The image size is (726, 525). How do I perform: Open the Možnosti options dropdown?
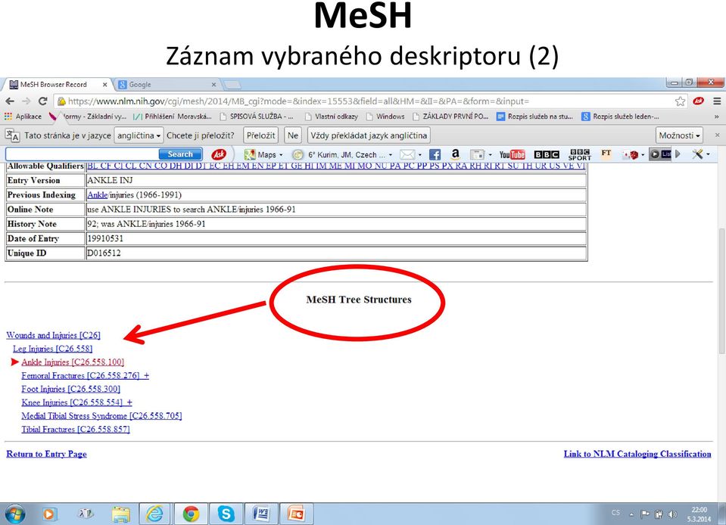pyautogui.click(x=679, y=135)
